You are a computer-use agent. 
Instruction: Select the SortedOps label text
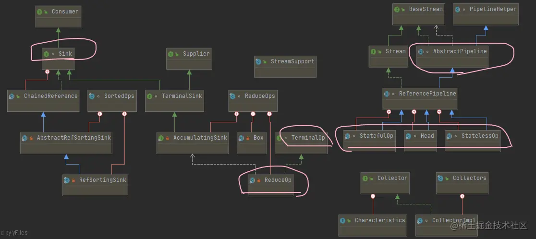point(119,96)
